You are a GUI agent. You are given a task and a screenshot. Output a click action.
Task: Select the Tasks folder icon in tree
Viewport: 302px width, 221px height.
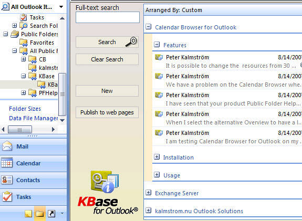point(24,17)
